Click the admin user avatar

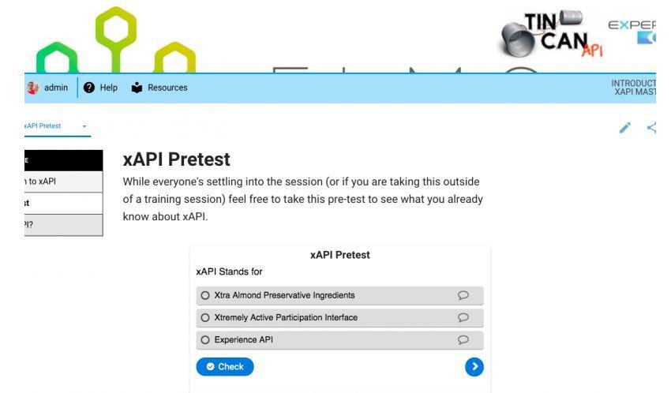[32, 88]
